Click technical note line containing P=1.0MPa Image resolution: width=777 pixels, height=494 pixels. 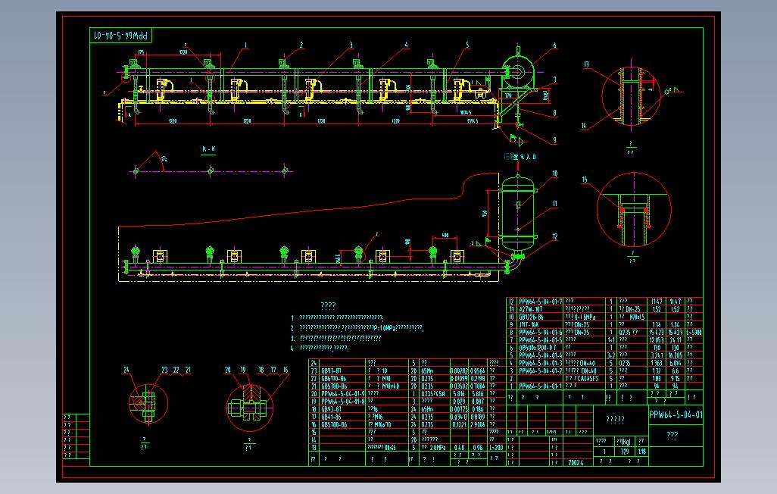(x=361, y=328)
